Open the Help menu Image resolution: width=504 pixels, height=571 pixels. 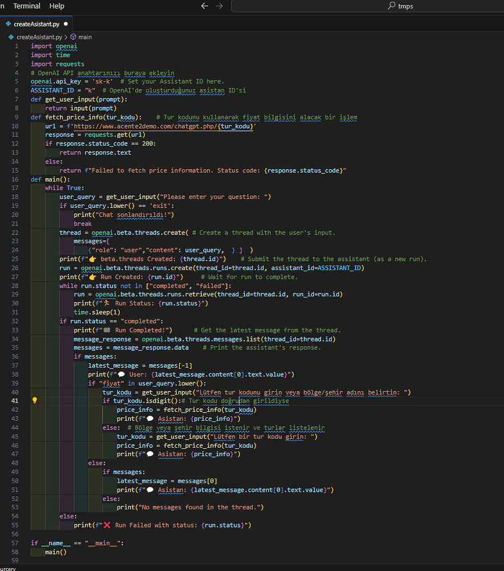point(56,6)
